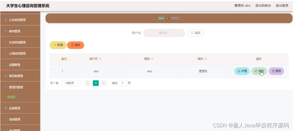Tick the select-all header checkbox

54,59
